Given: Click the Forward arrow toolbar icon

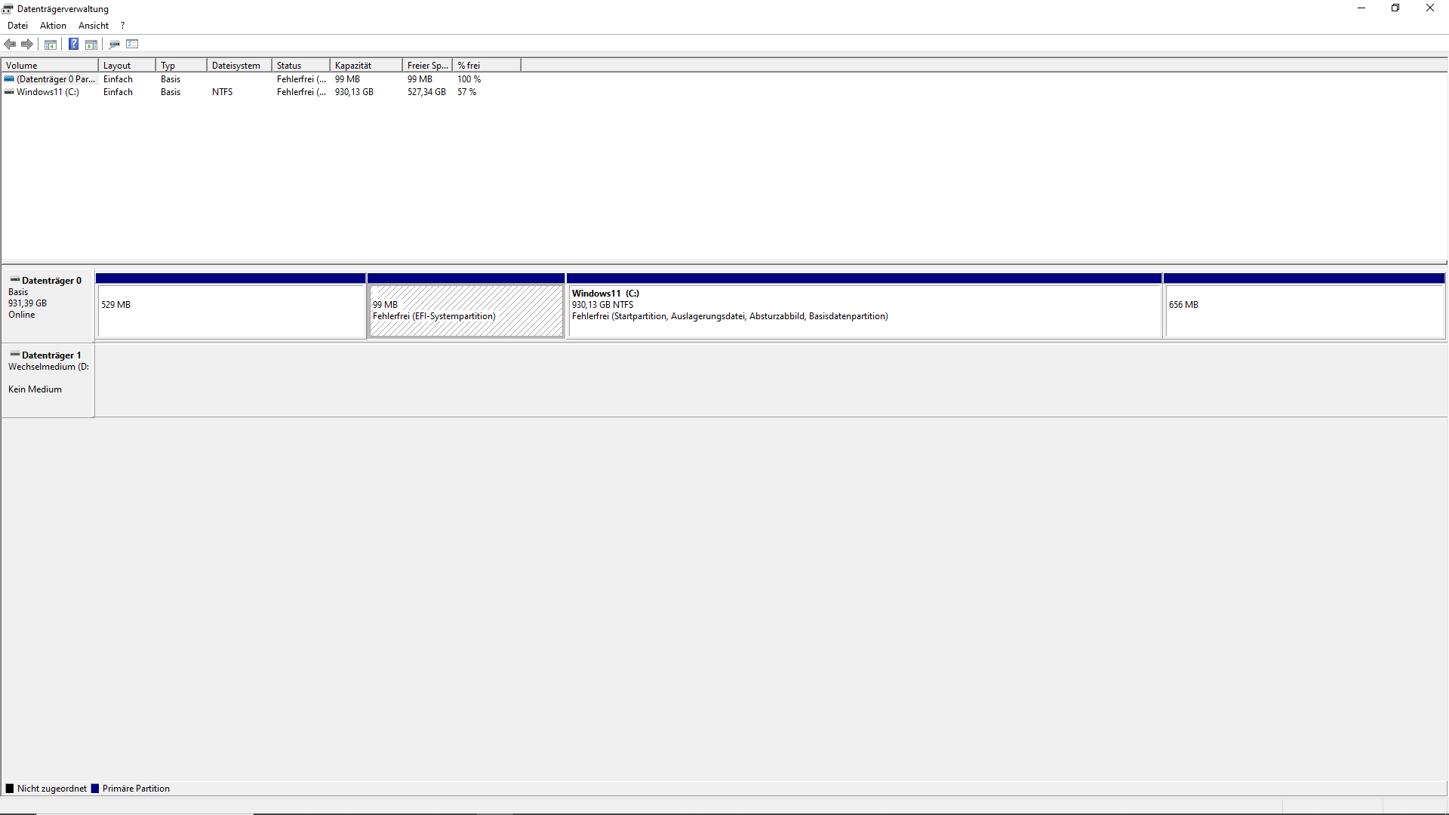Looking at the screenshot, I should point(27,45).
